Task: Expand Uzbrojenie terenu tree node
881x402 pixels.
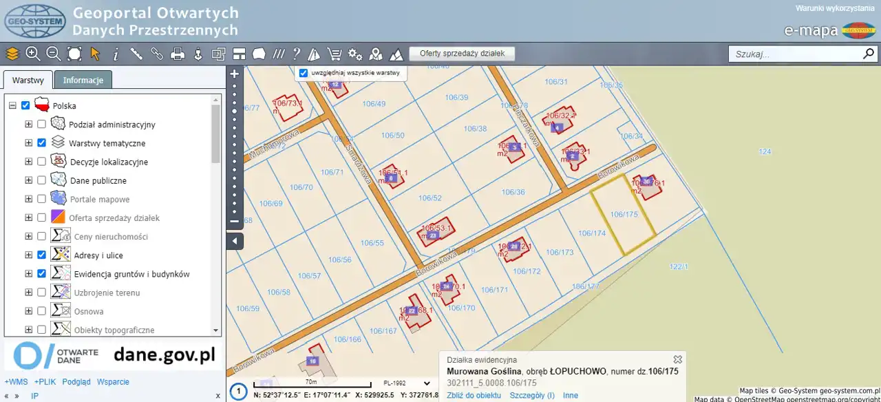Action: click(x=28, y=292)
